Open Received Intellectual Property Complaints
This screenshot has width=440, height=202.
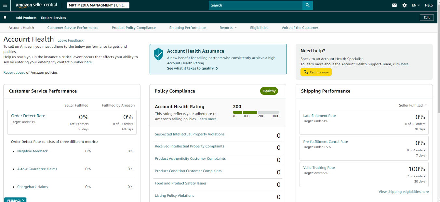click(189, 146)
